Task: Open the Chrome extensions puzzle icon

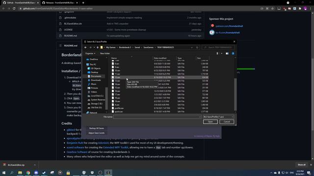Action: click(300, 9)
